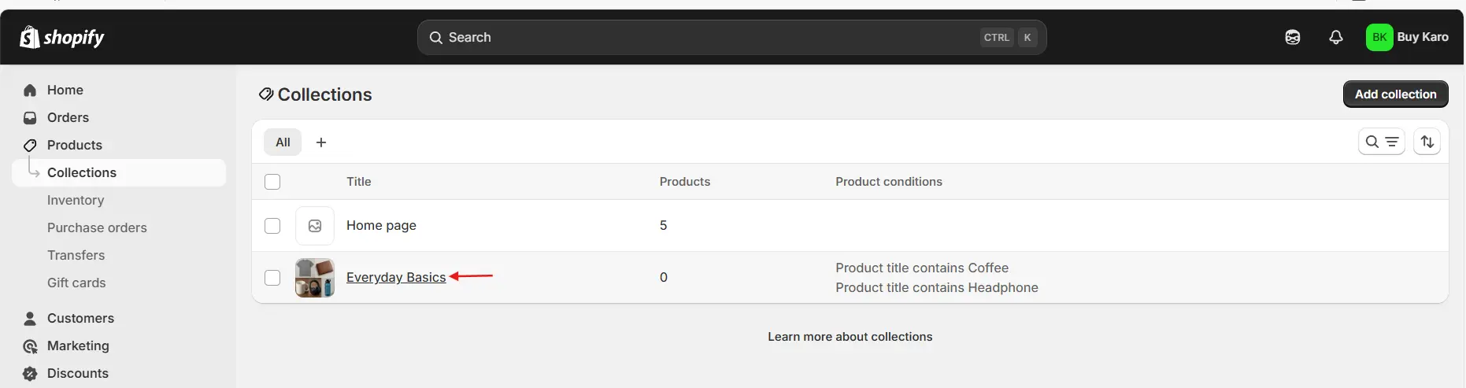Viewport: 1466px width, 388px height.
Task: Go to Inventory in the sidebar
Action: [76, 200]
